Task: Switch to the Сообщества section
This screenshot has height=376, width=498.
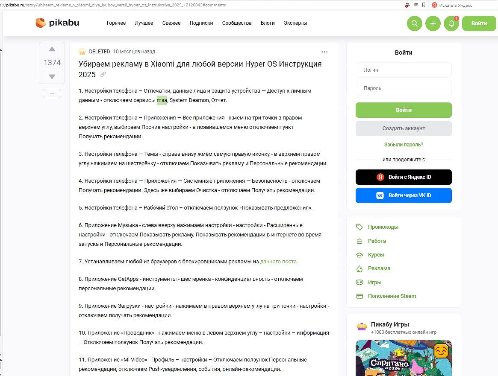Action: [237, 23]
